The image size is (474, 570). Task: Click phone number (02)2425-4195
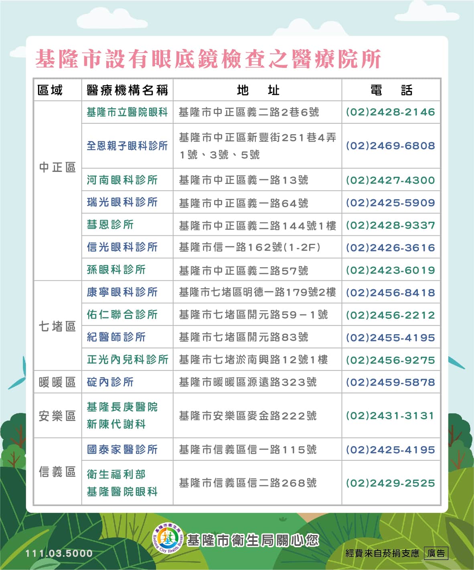(x=391, y=449)
